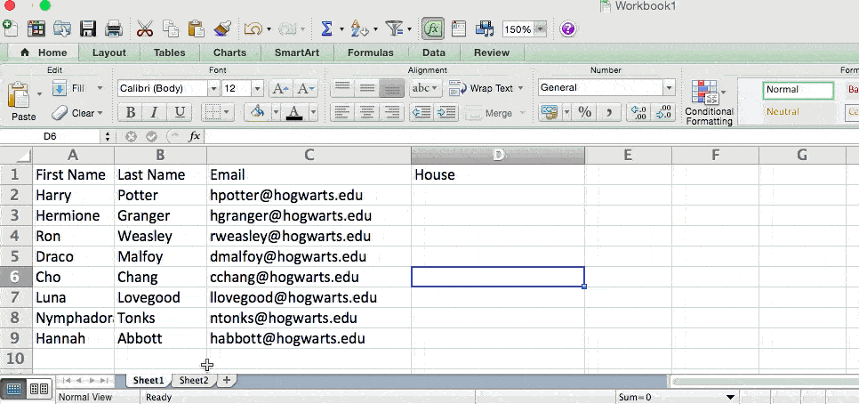The image size is (859, 404).
Task: Open the Calibri (Body) font dropdown
Action: tap(213, 88)
